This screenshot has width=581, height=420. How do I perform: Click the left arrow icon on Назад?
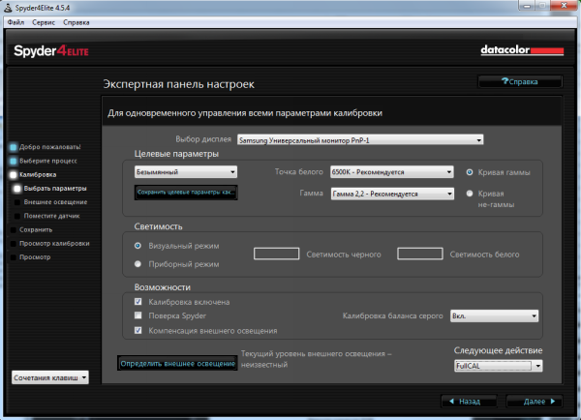[451, 401]
